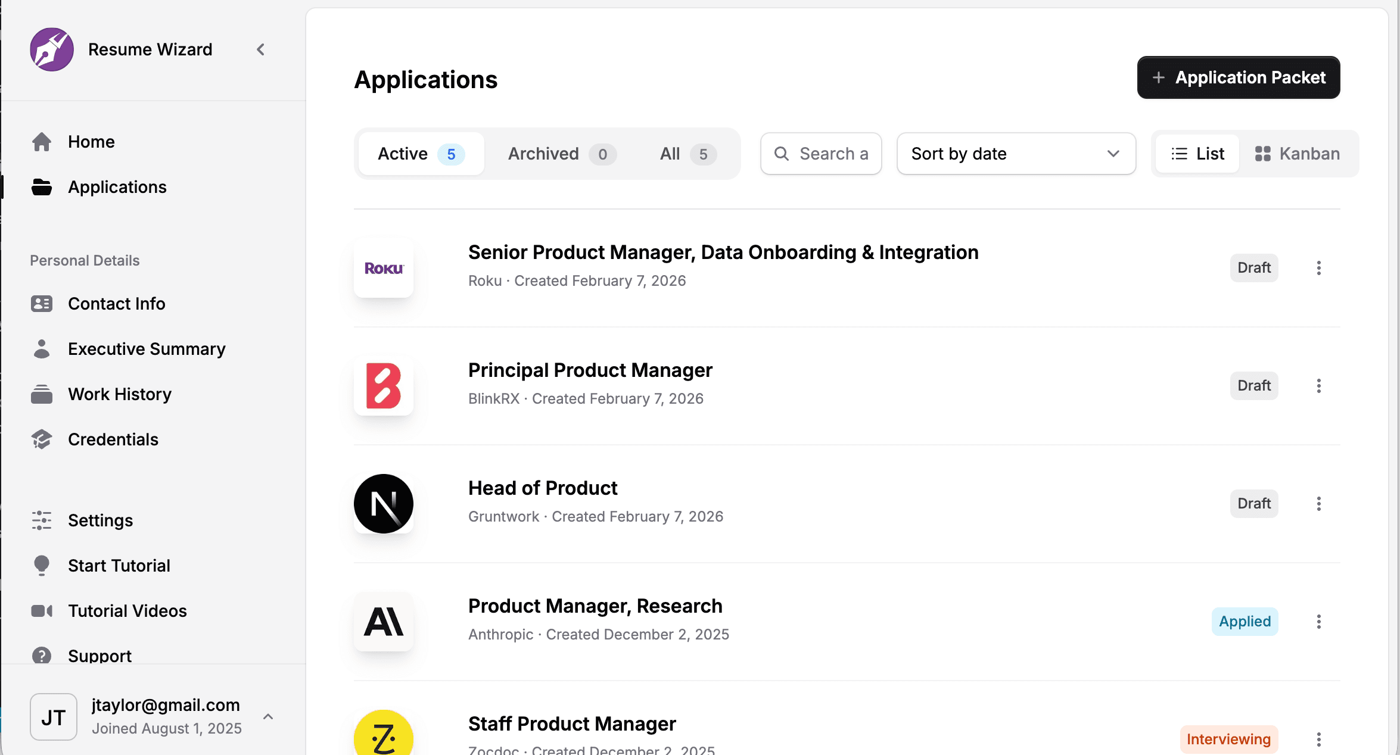
Task: Open Applications in the sidebar
Action: pyautogui.click(x=117, y=187)
